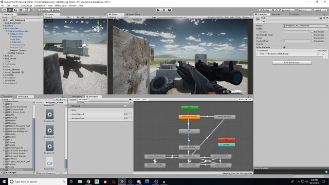Click the Project search by type icon

pos(57,99)
